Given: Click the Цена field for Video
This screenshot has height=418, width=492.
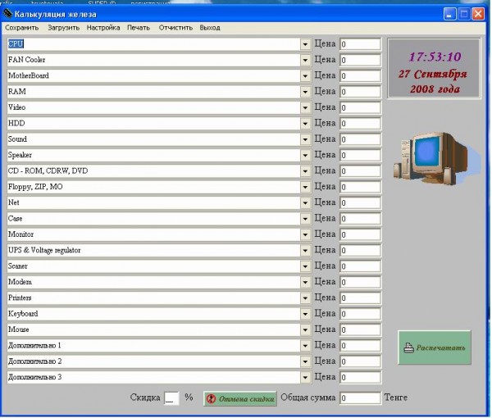Looking at the screenshot, I should [x=360, y=108].
